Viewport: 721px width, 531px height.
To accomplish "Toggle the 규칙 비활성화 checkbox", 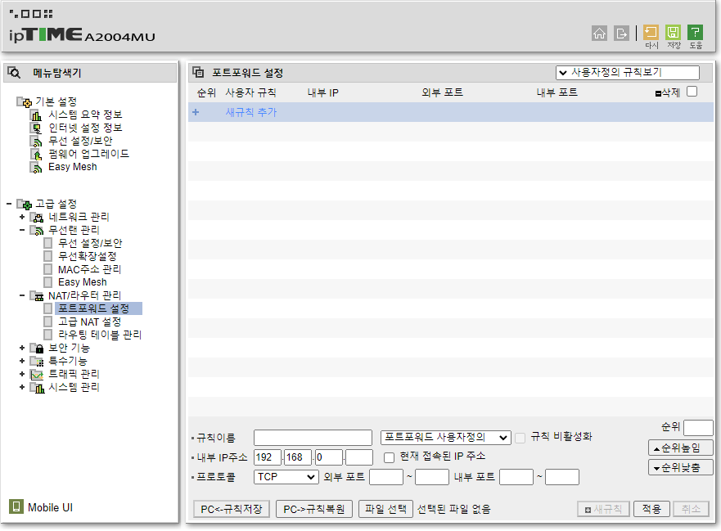I will 520,438.
